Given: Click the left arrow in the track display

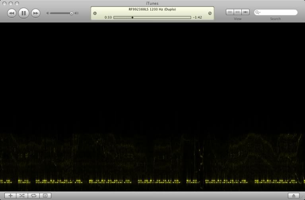Looking at the screenshot, I should coord(95,13).
